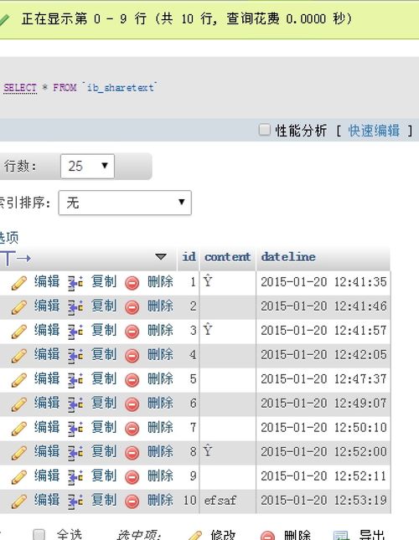Sort by the id column header

click(189, 257)
